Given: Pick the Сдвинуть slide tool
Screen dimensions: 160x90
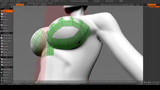Looking at the screenshot, I should (6, 49).
